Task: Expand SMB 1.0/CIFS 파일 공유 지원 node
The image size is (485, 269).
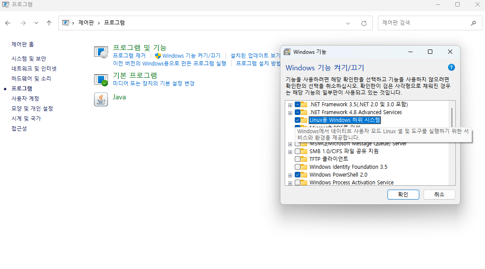Action: (290, 152)
